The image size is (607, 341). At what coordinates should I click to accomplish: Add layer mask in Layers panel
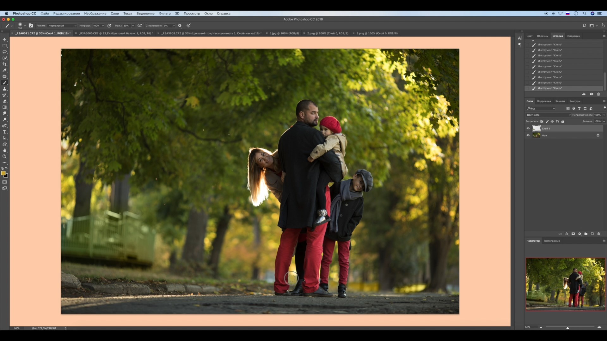coord(573,234)
